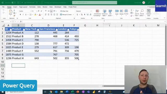Click the Accounting dollar format icon
This screenshot has height=94, width=167.
(x=77, y=15)
